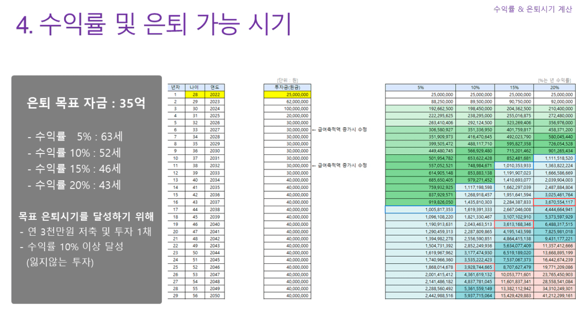
Task: Click the cell '919,826,050'
Action: tap(420, 202)
